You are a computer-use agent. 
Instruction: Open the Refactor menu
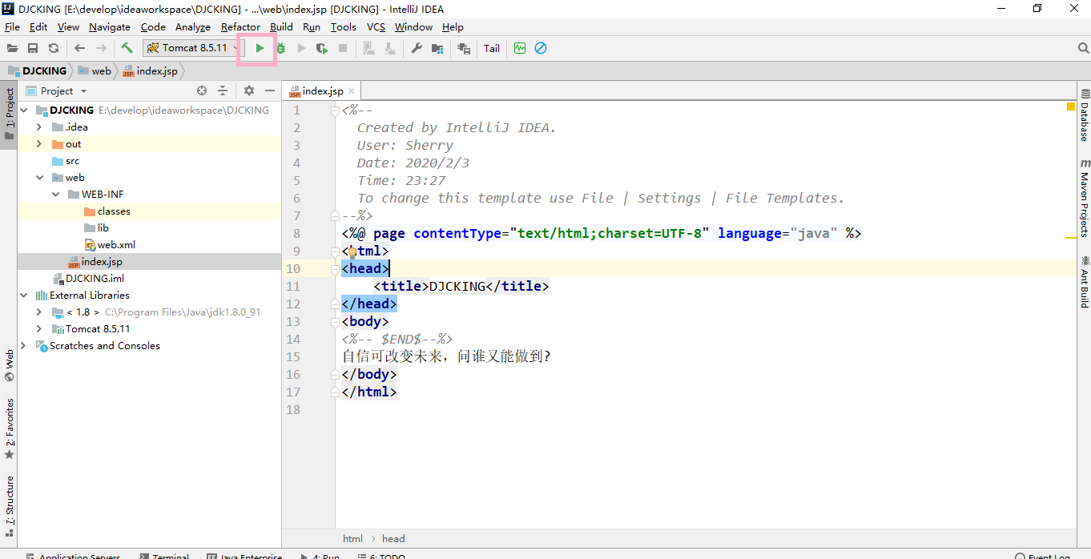coord(241,26)
